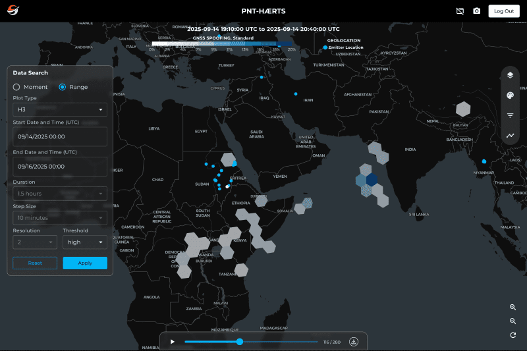Click the timeline slider handle
The width and height of the screenshot is (527, 351).
click(240, 342)
